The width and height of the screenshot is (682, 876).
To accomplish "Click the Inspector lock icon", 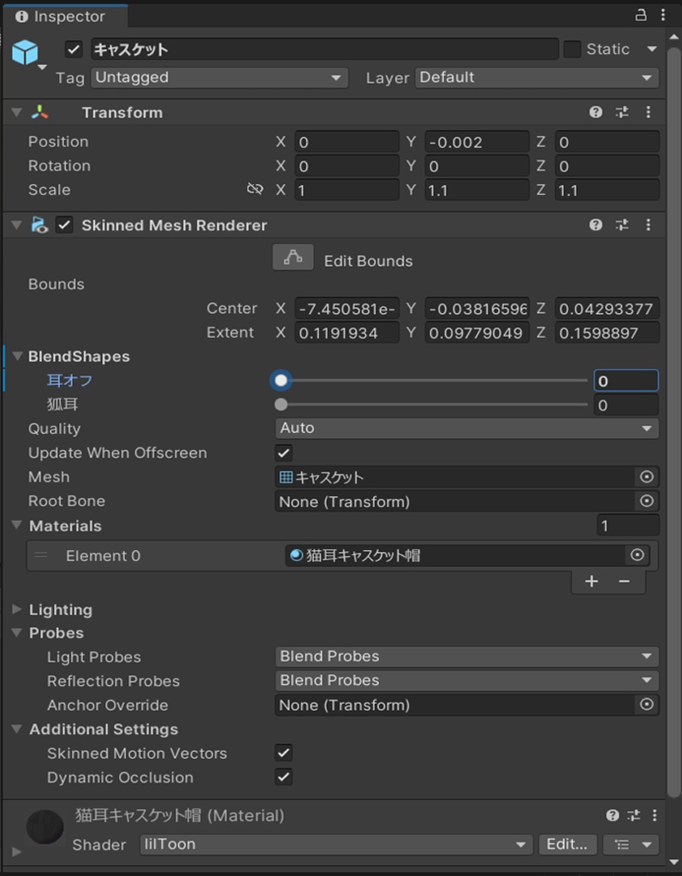I will pos(641,15).
